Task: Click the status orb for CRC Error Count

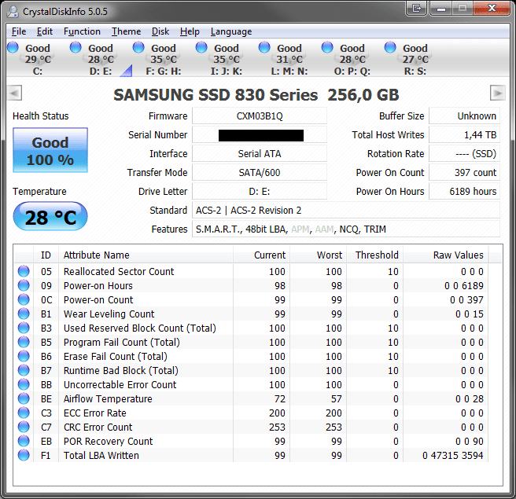Action: 24,427
